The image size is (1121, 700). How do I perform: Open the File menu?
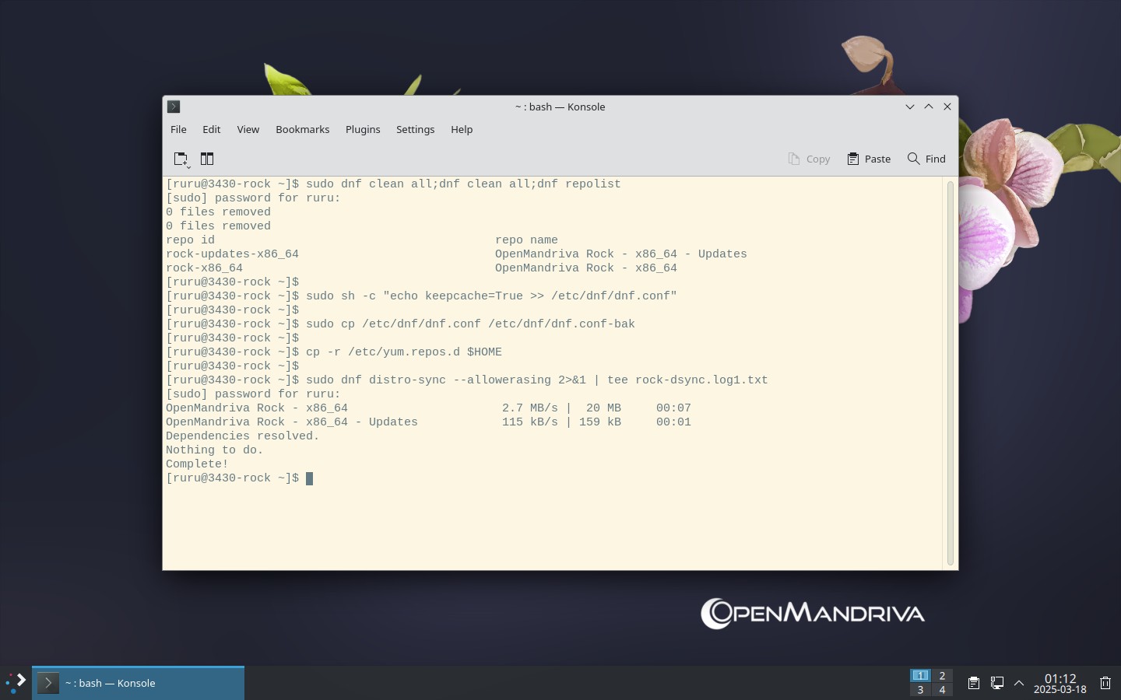coord(178,129)
